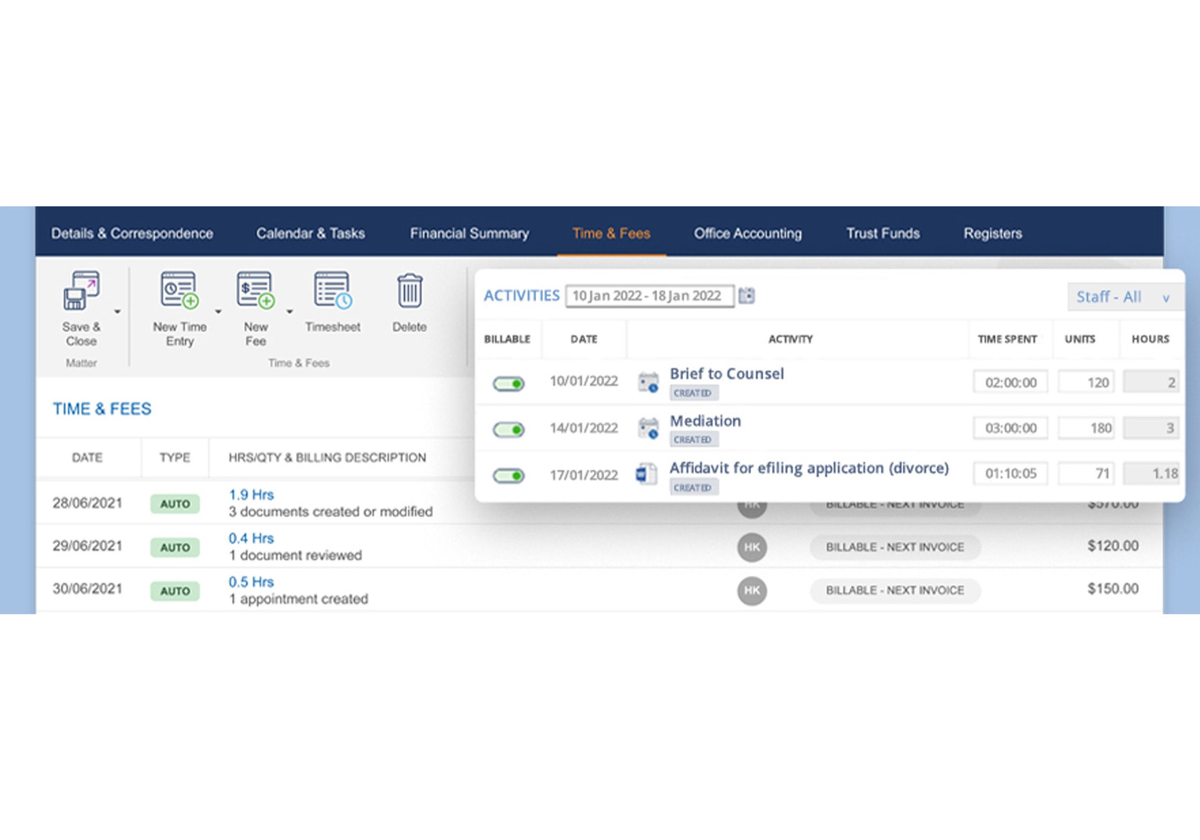Open the Trust Funds tab
This screenshot has height=840, width=1200.
(x=883, y=233)
